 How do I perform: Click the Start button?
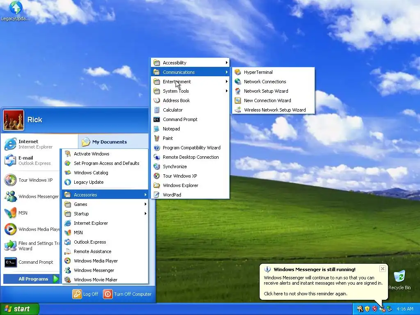click(x=19, y=309)
